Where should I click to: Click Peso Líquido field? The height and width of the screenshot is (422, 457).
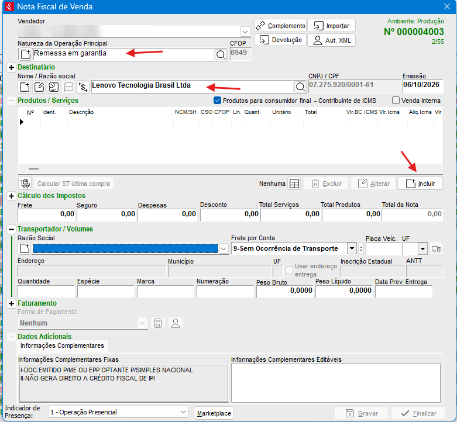[344, 291]
